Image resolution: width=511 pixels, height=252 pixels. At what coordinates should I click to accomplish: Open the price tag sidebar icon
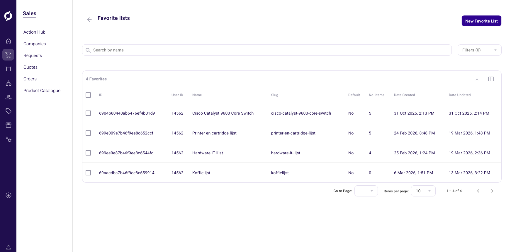point(9,111)
